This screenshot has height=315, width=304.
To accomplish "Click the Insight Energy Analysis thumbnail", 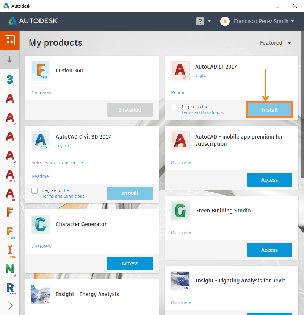I will (41, 294).
